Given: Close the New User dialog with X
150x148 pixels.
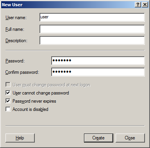Looking at the screenshot, I should pos(145,5).
